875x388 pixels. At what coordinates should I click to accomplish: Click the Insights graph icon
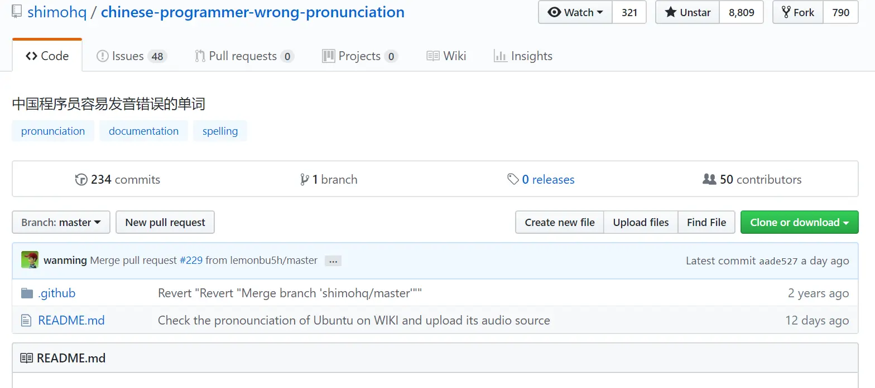(500, 56)
